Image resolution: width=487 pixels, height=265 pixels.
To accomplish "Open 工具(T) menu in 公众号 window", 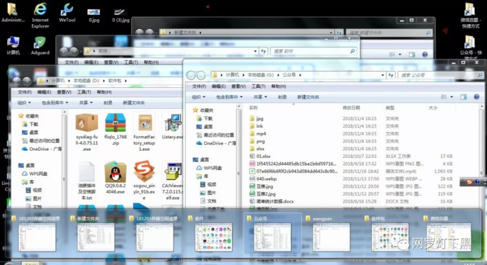I will (258, 86).
